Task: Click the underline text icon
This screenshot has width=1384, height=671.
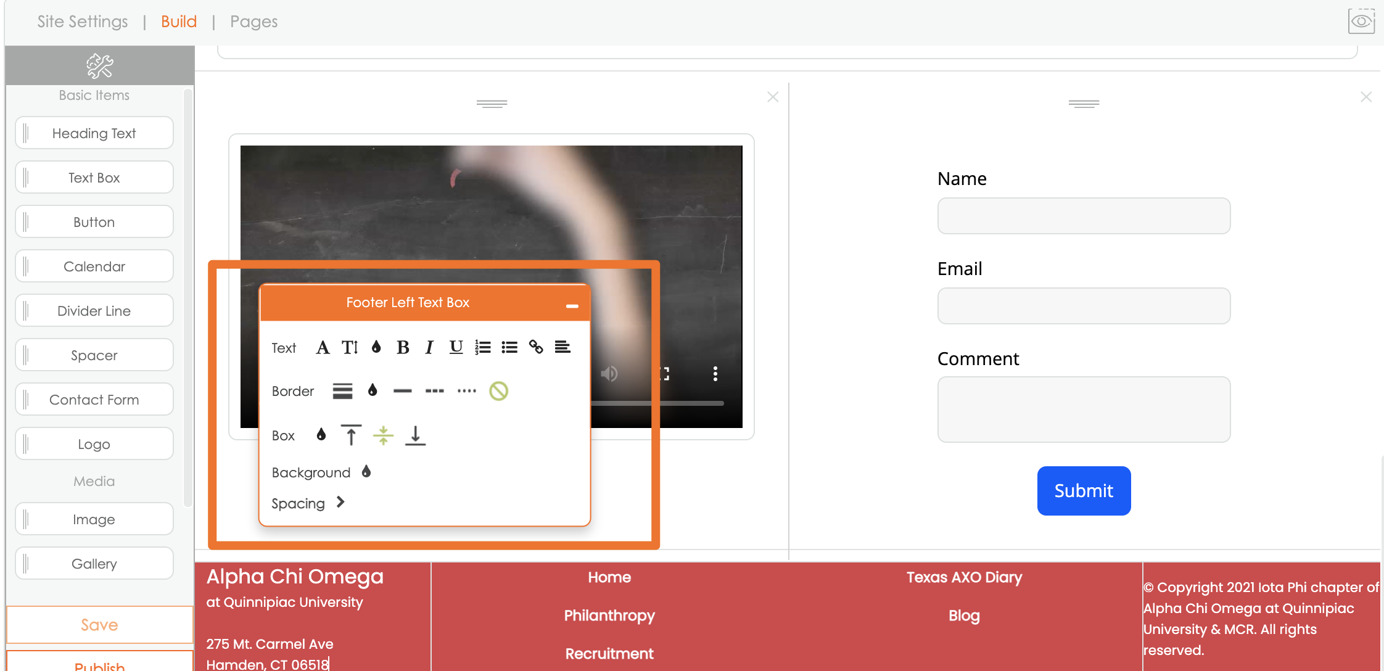Action: 456,348
